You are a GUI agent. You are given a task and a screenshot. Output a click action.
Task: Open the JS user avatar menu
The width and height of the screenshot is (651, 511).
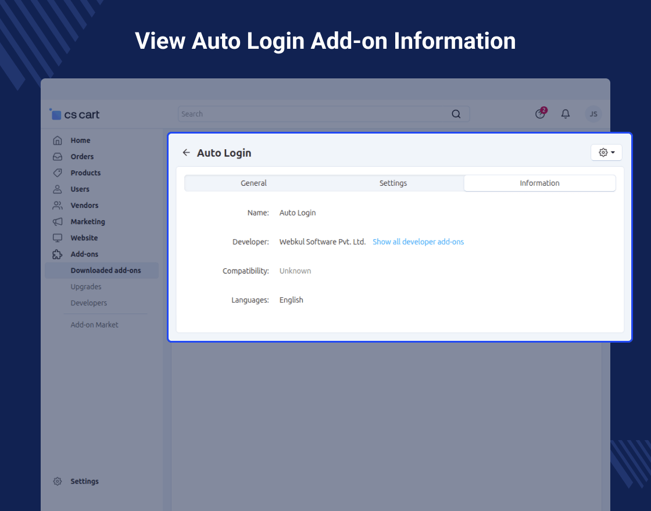(593, 114)
